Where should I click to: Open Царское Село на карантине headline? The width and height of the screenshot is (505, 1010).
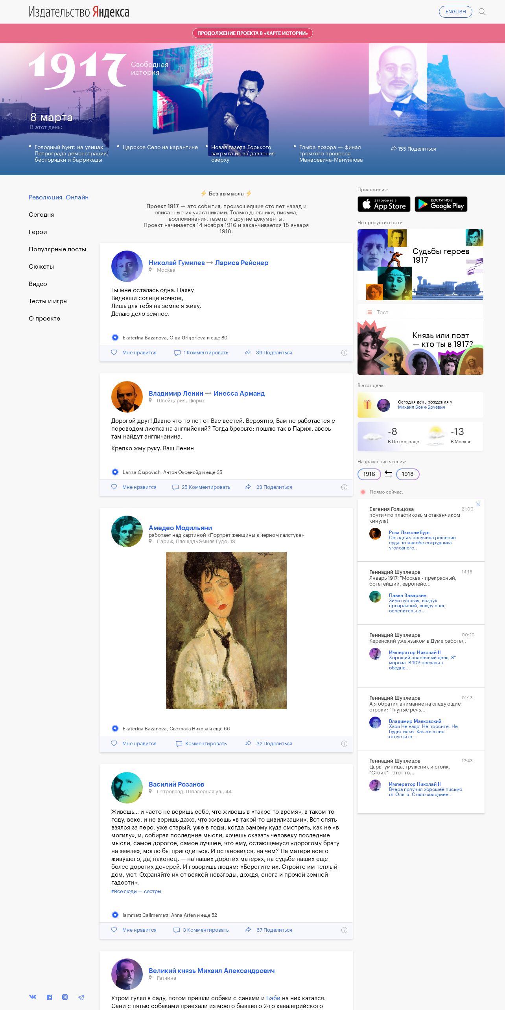point(160,147)
